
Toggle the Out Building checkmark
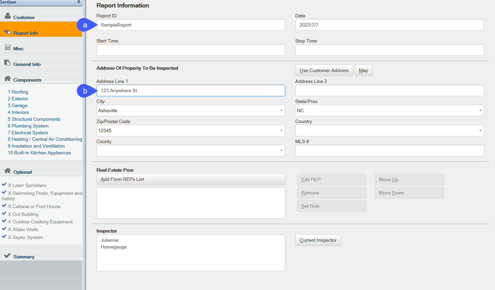coord(4,214)
